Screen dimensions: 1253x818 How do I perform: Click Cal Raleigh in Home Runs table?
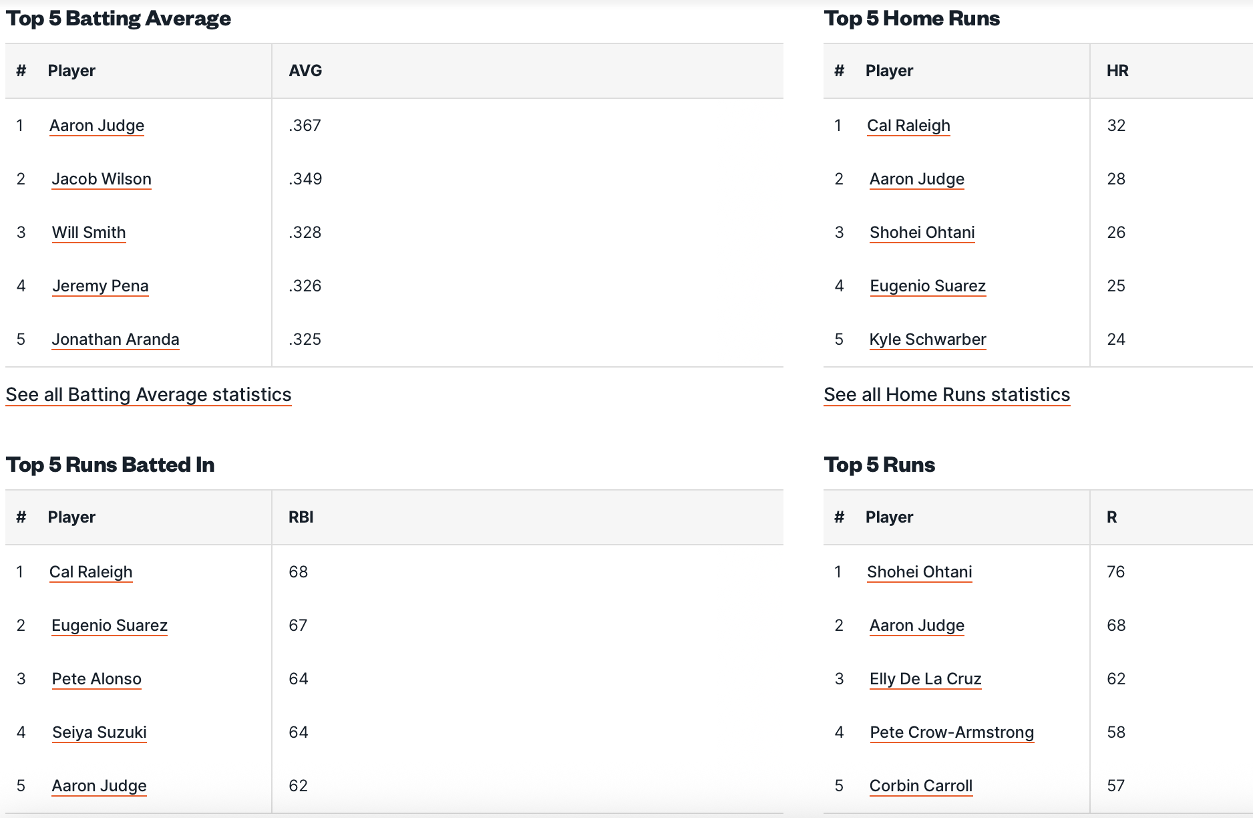(x=908, y=126)
